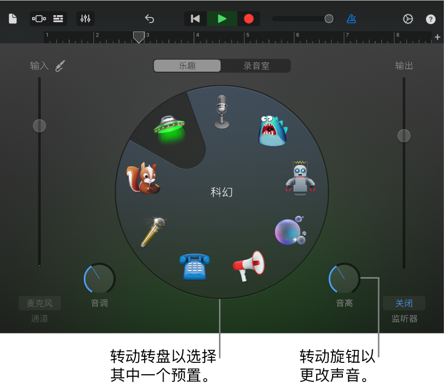Pick the blue monster voice preset
The width and height of the screenshot is (445, 390).
[x=272, y=130]
